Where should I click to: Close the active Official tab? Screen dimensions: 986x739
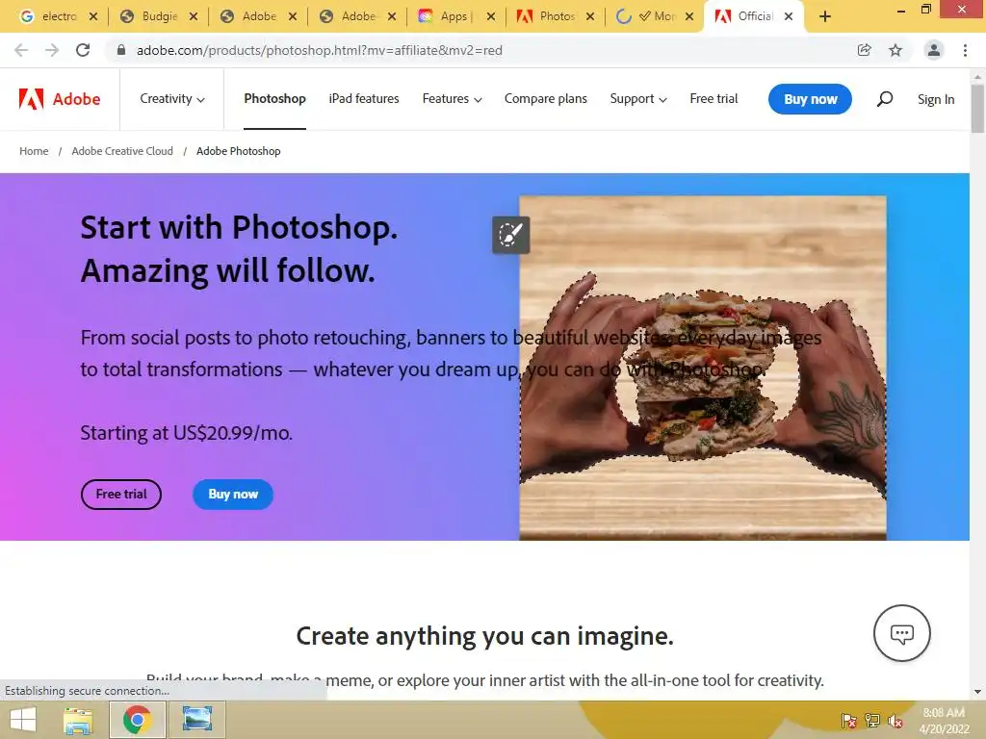point(789,17)
